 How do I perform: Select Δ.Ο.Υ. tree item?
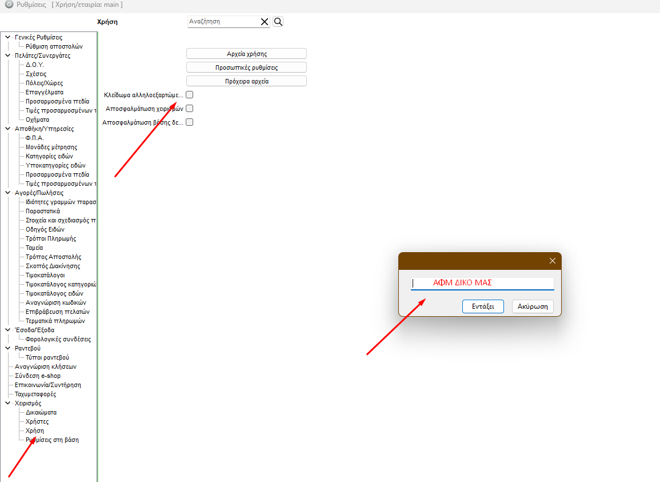click(34, 65)
